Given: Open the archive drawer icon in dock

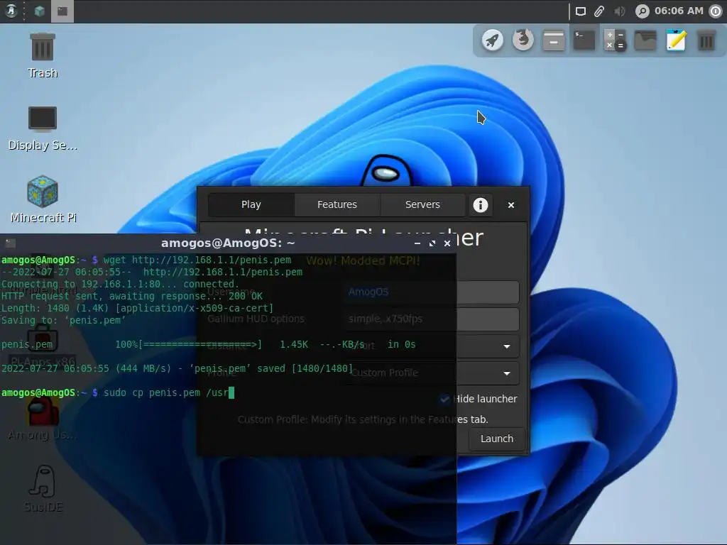Looking at the screenshot, I should [554, 40].
